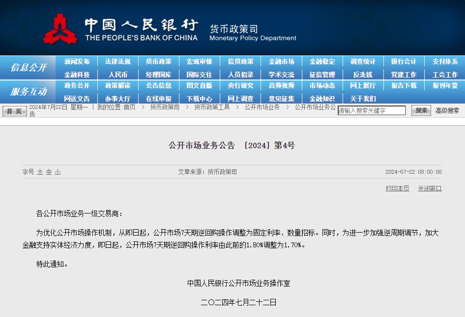Select 央行研究 in service menu
The width and height of the screenshot is (465, 317).
pyautogui.click(x=240, y=85)
